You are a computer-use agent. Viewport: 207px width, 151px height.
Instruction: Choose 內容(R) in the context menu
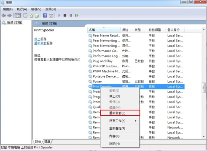click(x=114, y=136)
